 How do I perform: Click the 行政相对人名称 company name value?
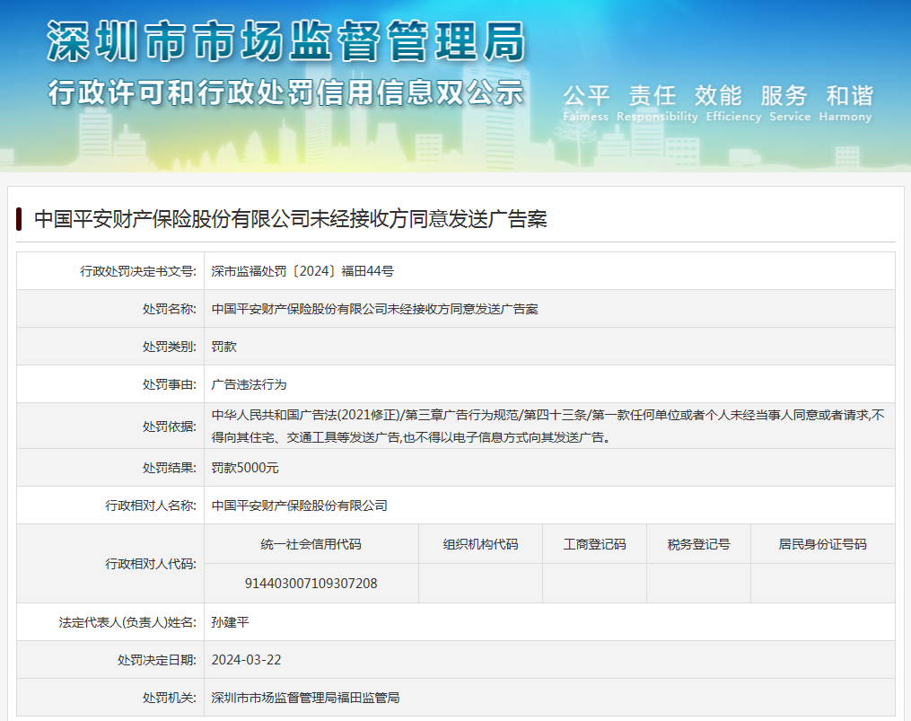tap(299, 506)
